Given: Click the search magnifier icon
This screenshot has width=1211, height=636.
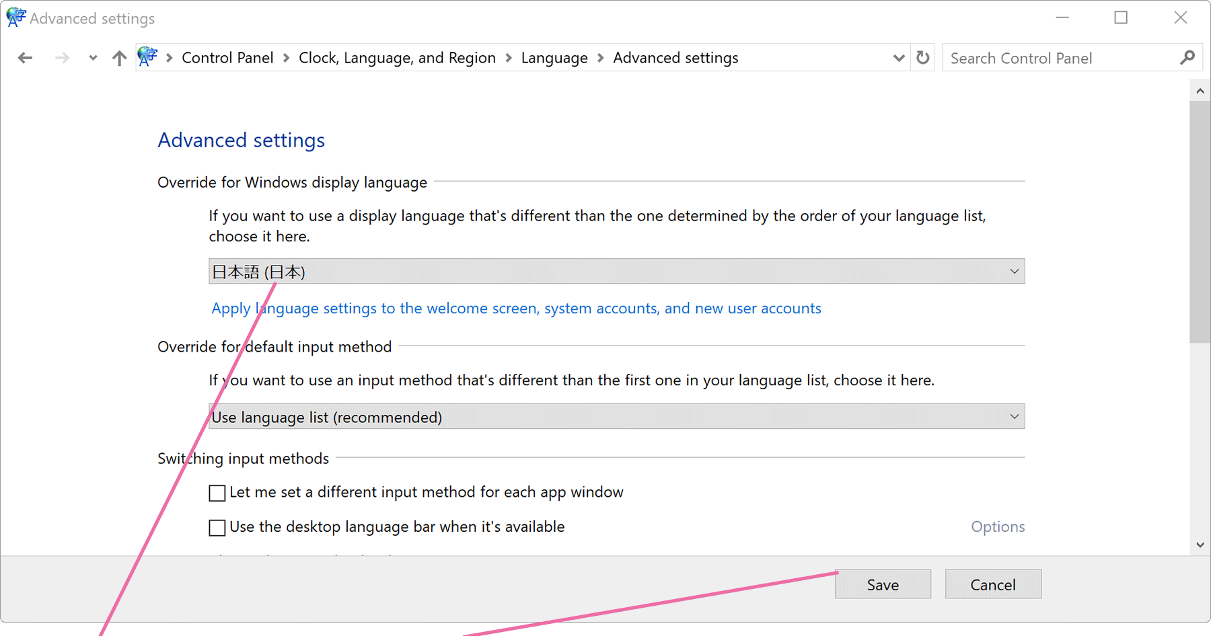Looking at the screenshot, I should (1187, 58).
